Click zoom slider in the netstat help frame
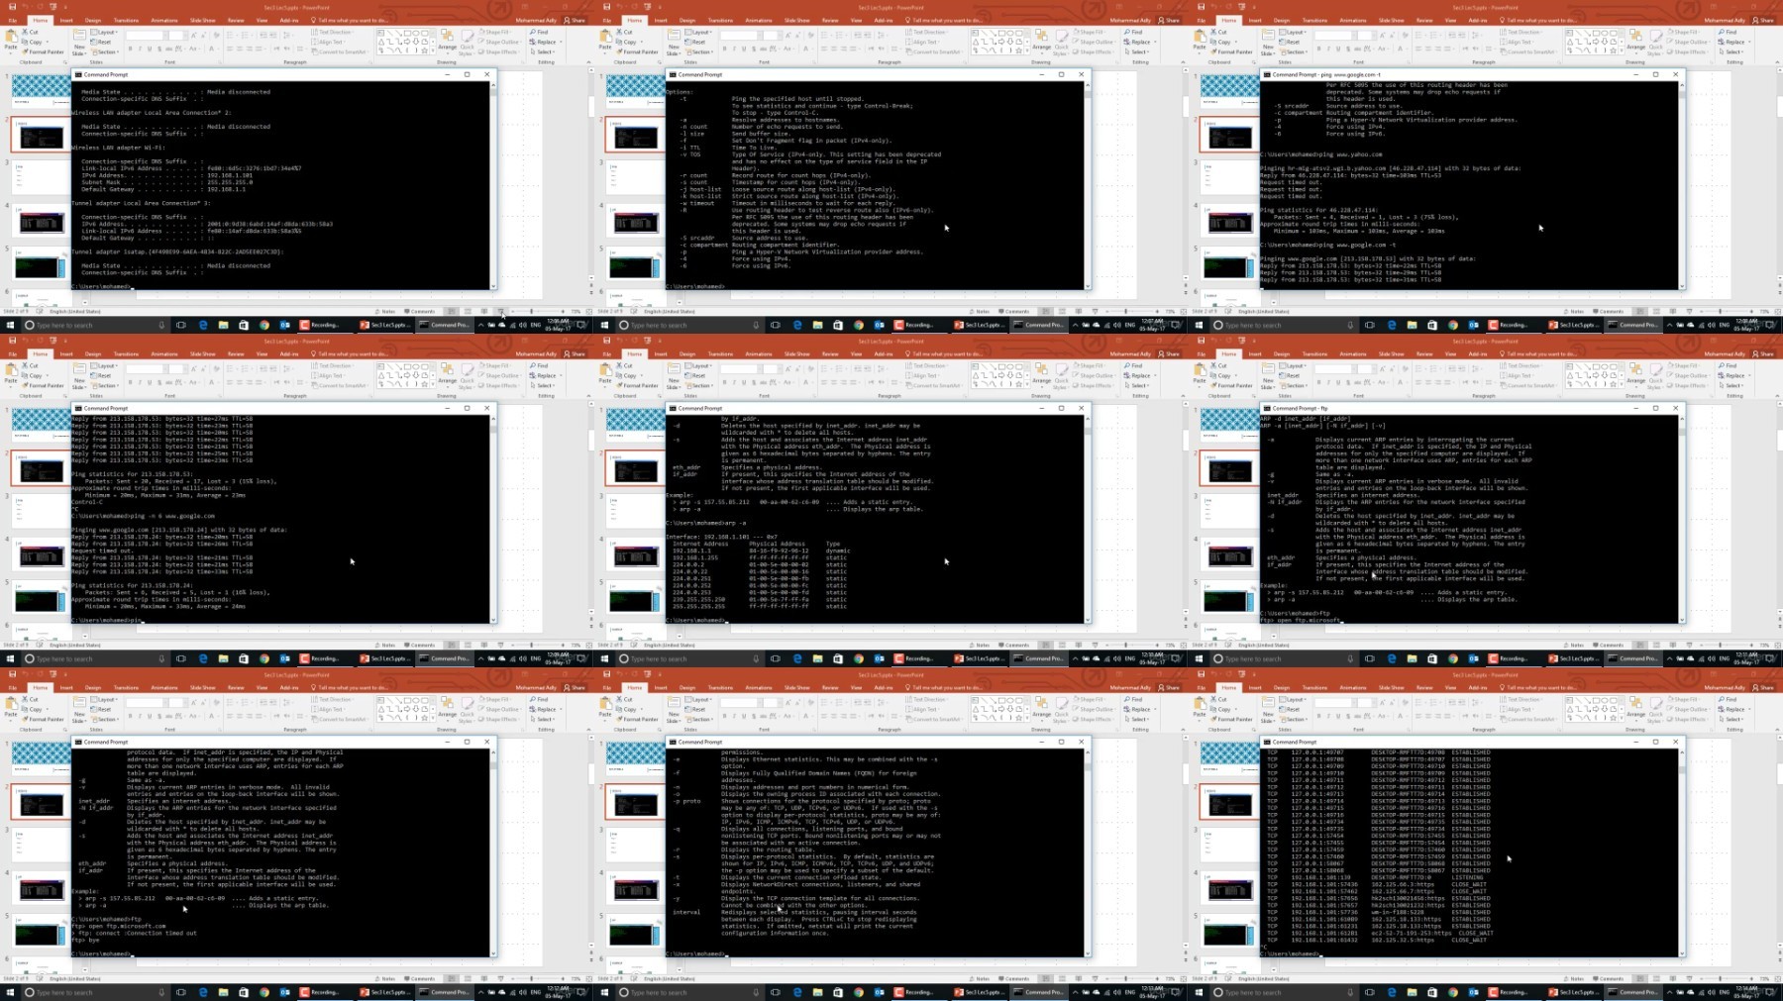Image resolution: width=1783 pixels, height=1001 pixels. [1127, 978]
